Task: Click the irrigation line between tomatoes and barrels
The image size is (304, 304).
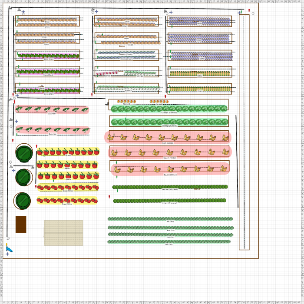Action: point(36,168)
